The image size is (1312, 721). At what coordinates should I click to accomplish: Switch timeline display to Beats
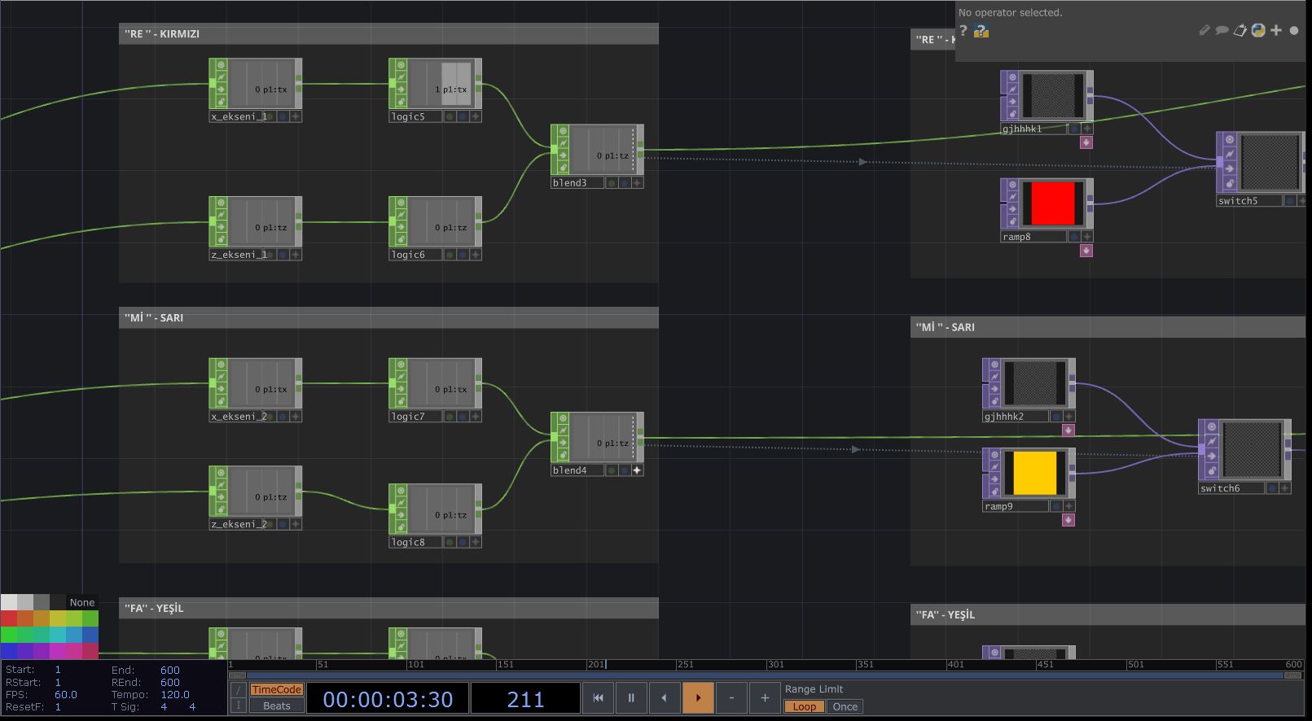(x=276, y=706)
